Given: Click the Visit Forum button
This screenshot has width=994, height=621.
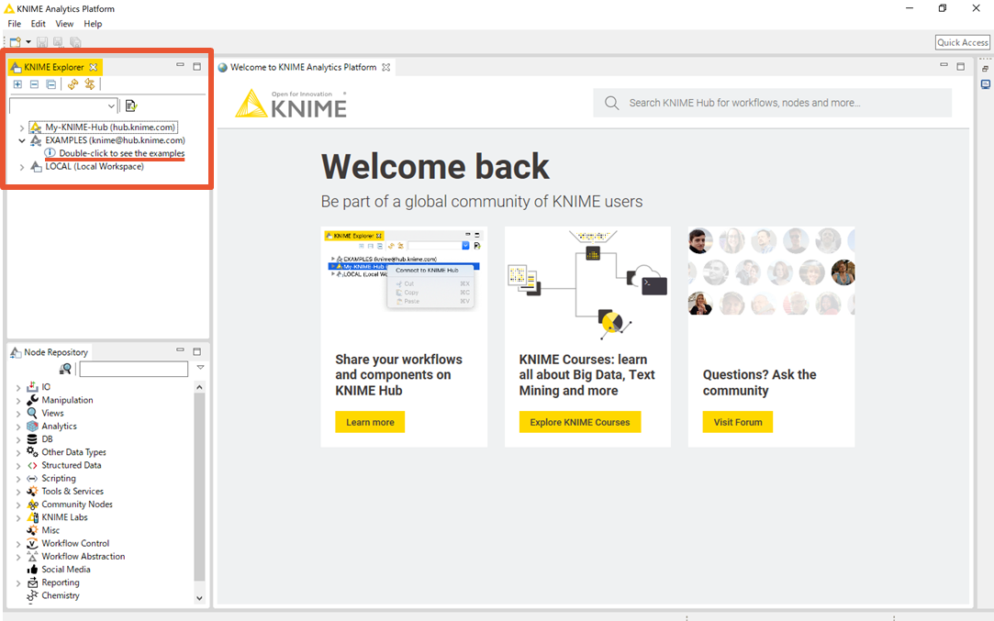Looking at the screenshot, I should click(738, 422).
